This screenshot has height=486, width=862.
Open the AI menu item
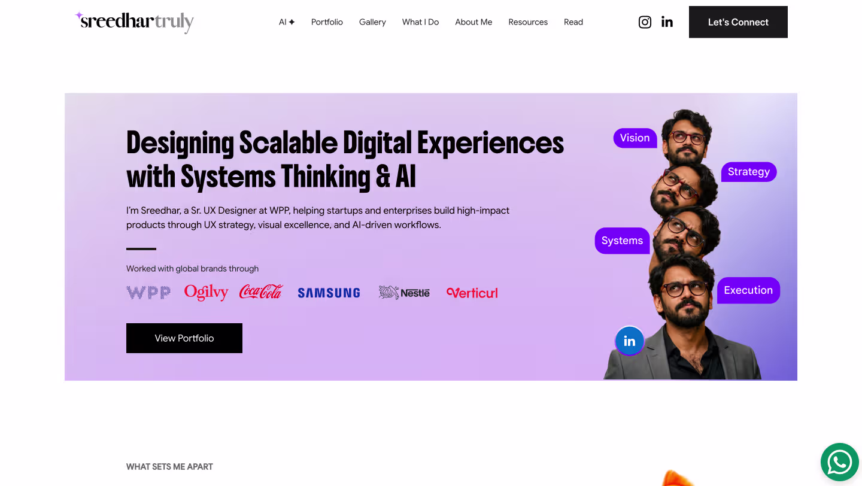pos(287,22)
